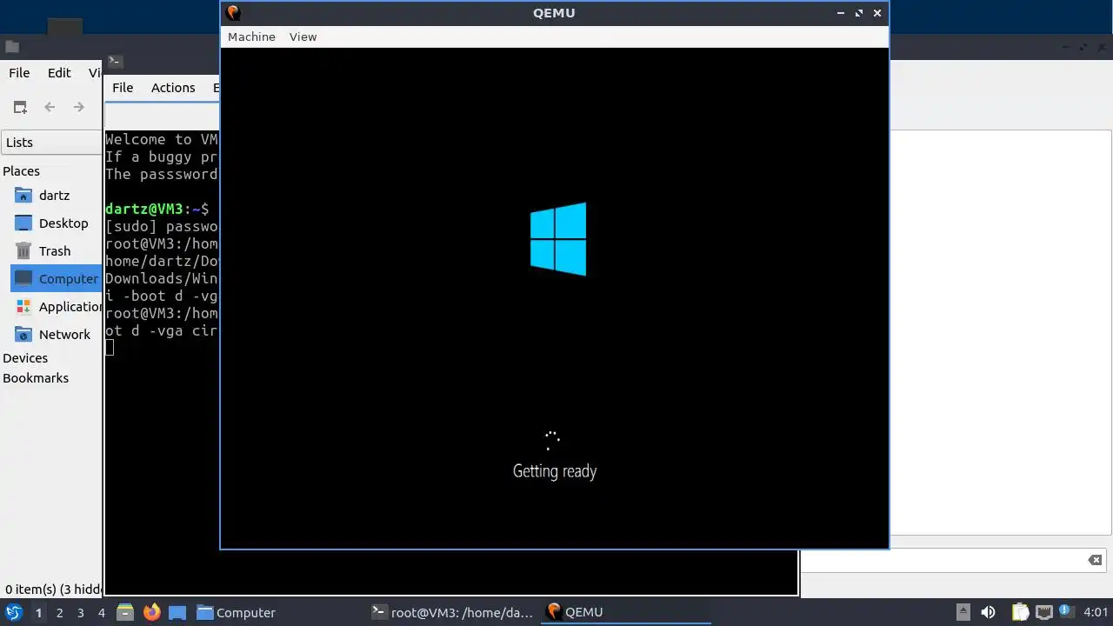Open the Machine menu in QEMU
Image resolution: width=1113 pixels, height=626 pixels.
pos(251,37)
